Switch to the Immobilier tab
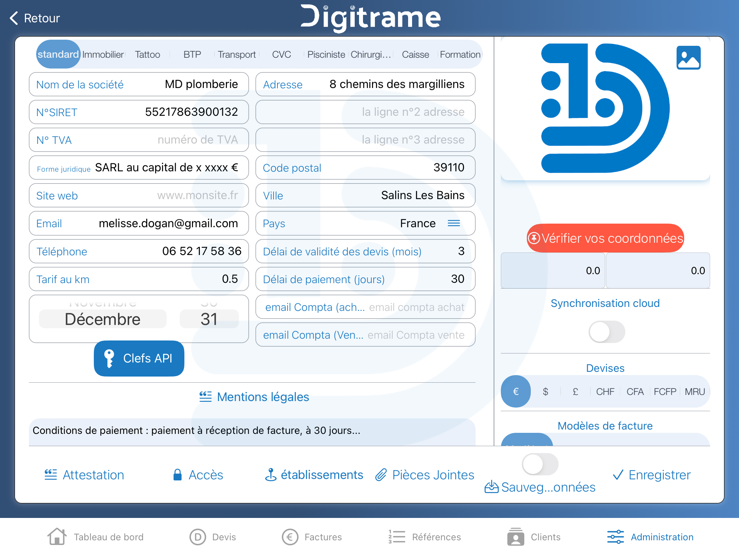This screenshot has height=554, width=739. pyautogui.click(x=103, y=54)
